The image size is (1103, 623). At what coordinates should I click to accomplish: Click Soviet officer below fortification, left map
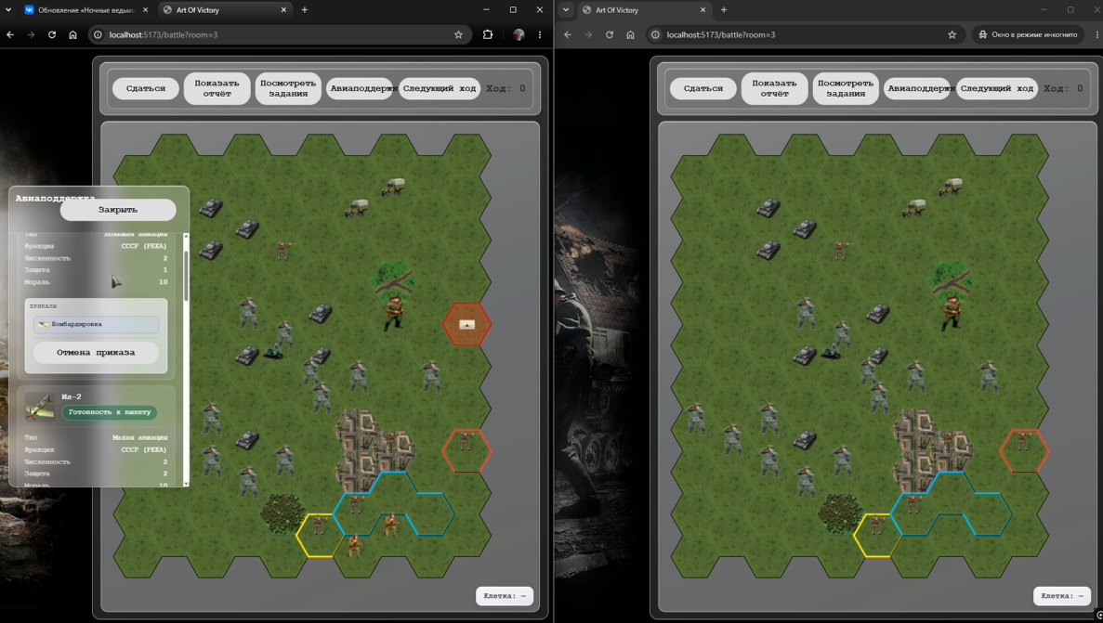(393, 312)
